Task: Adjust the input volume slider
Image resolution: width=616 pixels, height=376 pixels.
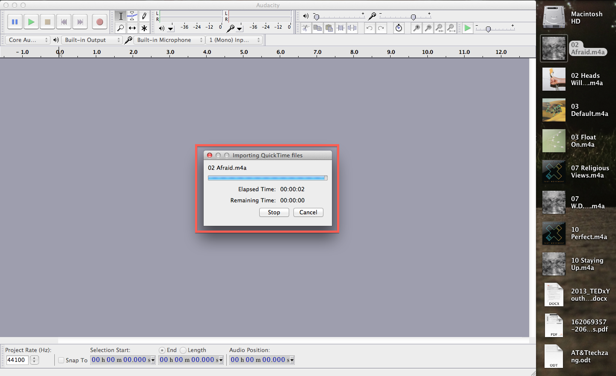Action: coord(413,17)
